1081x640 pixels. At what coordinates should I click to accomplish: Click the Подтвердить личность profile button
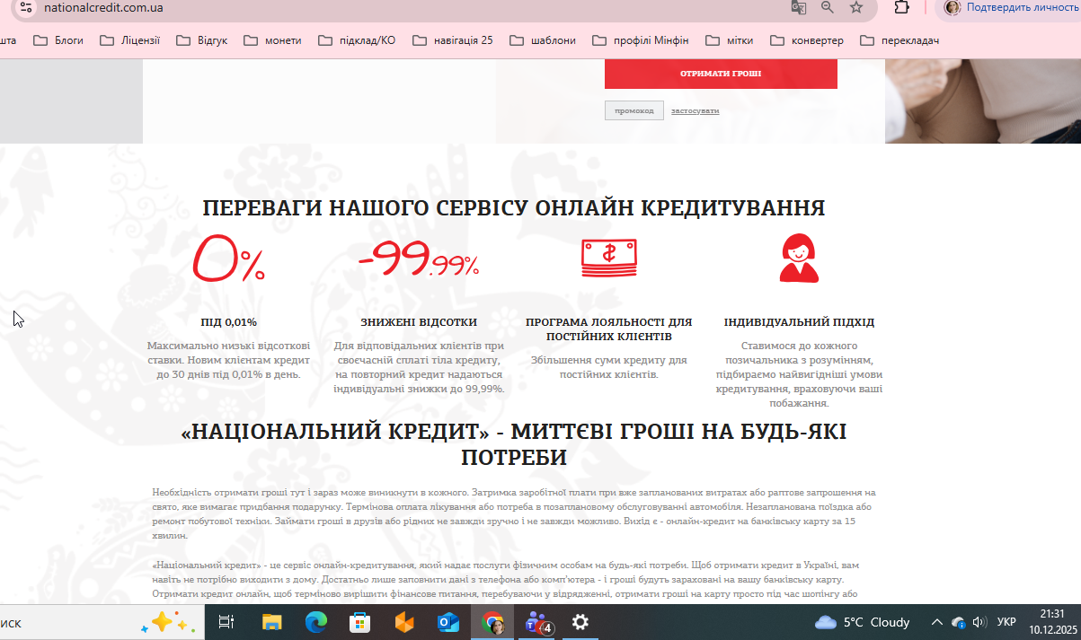(1010, 7)
